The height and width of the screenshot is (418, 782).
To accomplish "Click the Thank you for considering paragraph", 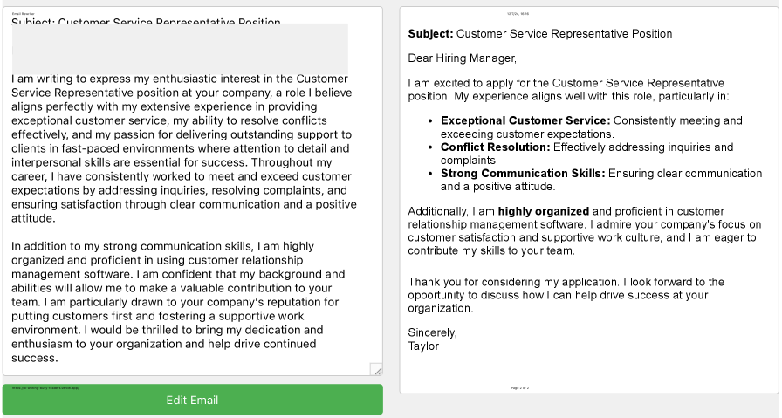I will point(566,295).
